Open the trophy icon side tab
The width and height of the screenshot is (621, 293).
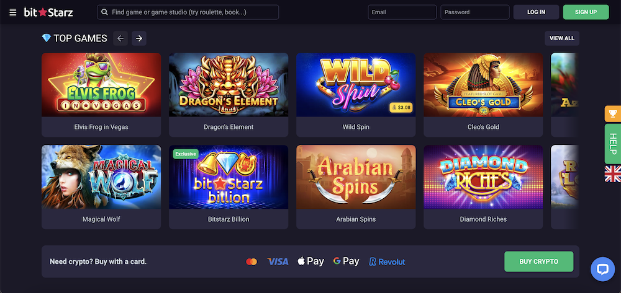[612, 114]
